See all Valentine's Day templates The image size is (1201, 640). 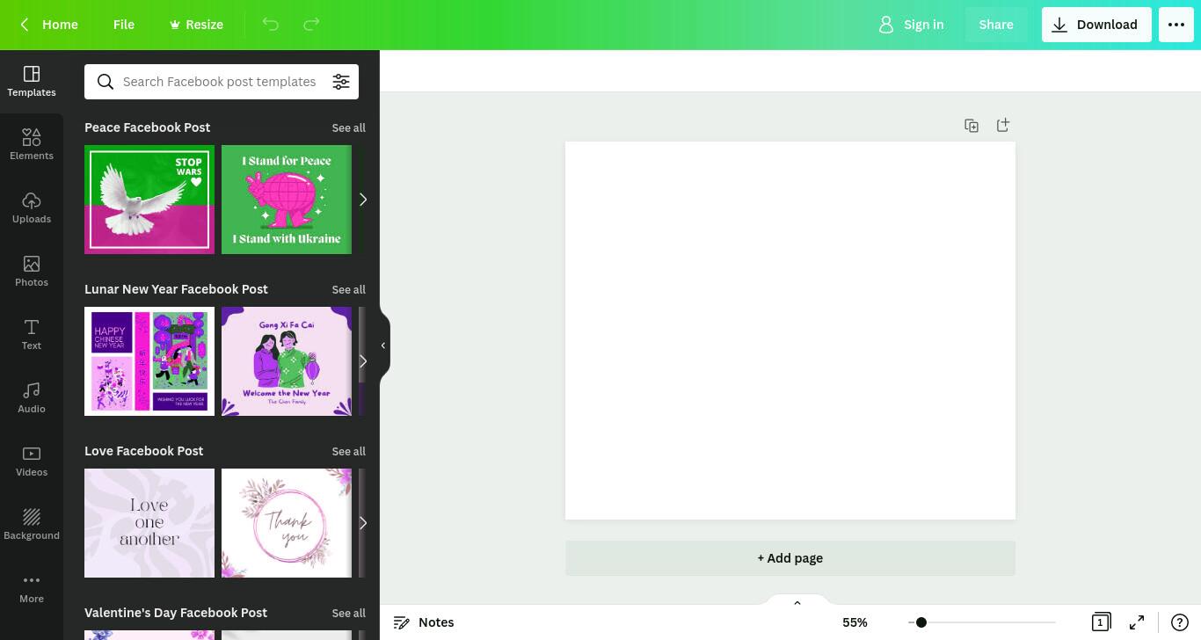(x=349, y=614)
